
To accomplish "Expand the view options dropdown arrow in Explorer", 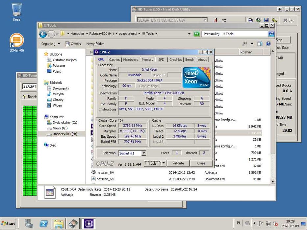I will [x=252, y=44].
